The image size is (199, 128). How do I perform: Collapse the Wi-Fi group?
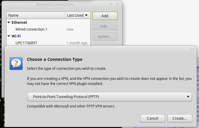click(9, 36)
